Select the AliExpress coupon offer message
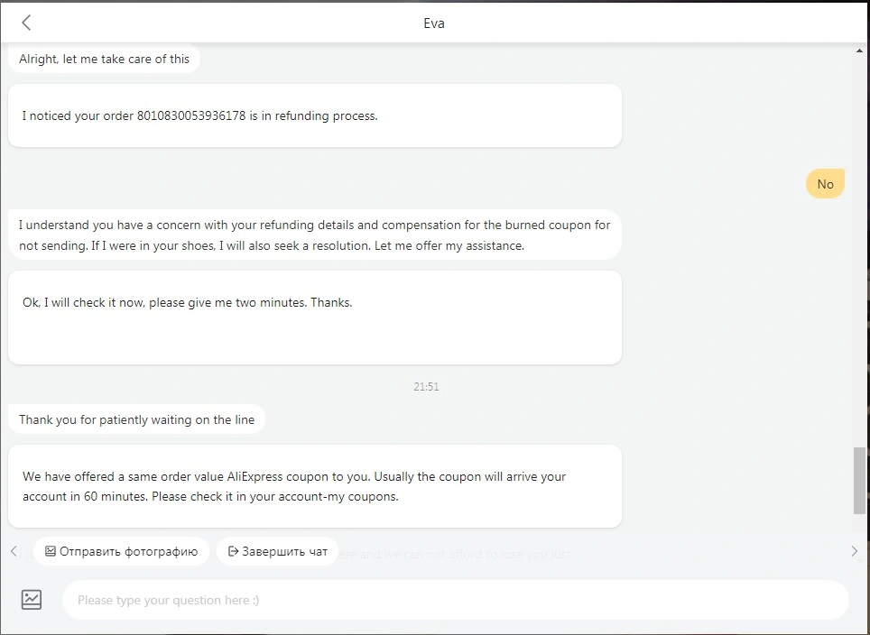The width and height of the screenshot is (870, 635). pyautogui.click(x=315, y=486)
